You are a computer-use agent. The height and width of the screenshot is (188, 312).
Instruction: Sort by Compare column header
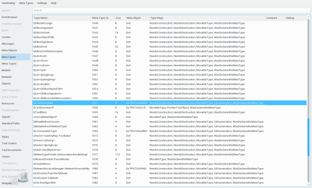tap(275, 18)
